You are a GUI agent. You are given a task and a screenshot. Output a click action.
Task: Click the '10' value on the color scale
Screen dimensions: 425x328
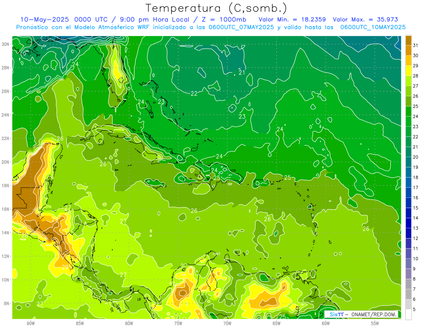click(416, 259)
